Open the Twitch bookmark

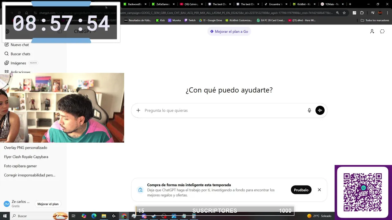190,20
